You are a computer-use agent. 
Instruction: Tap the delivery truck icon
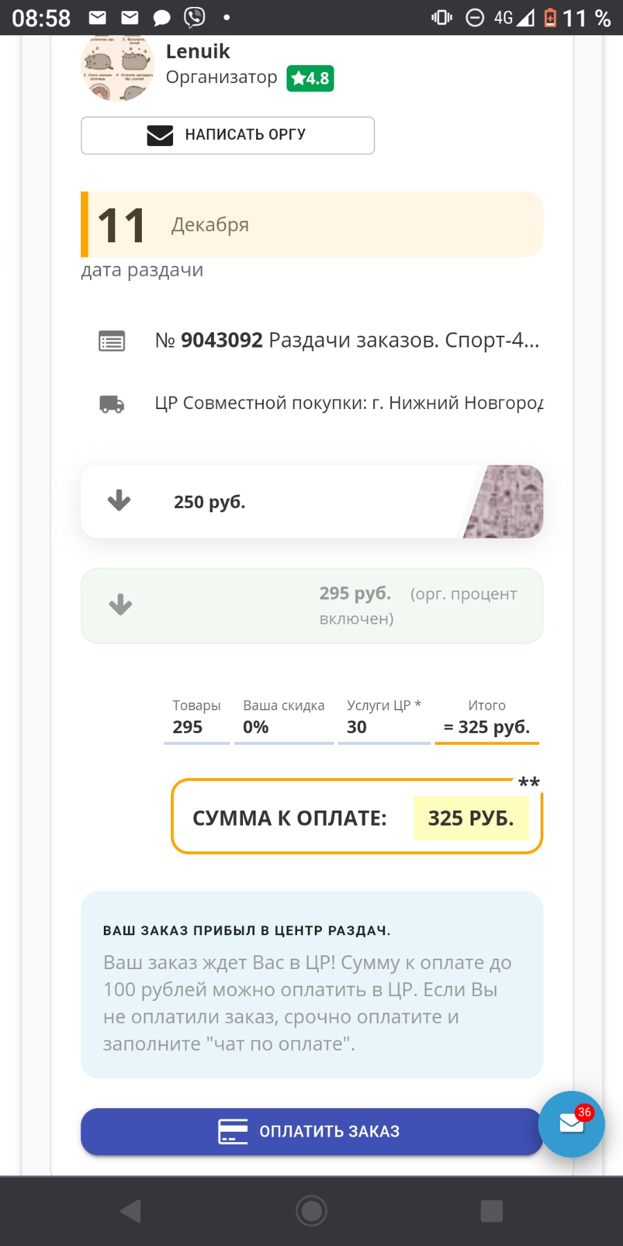click(111, 404)
